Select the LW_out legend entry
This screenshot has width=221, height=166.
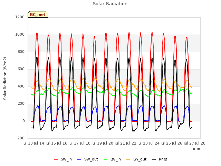tap(136, 159)
